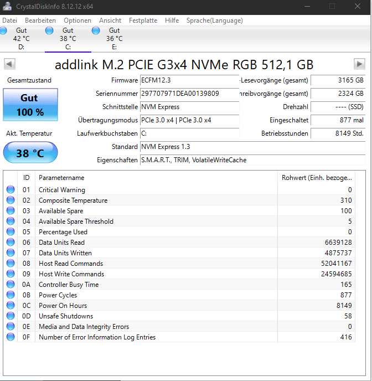Click status orb of Power On Hours row
The image size is (372, 381).
(x=11, y=305)
